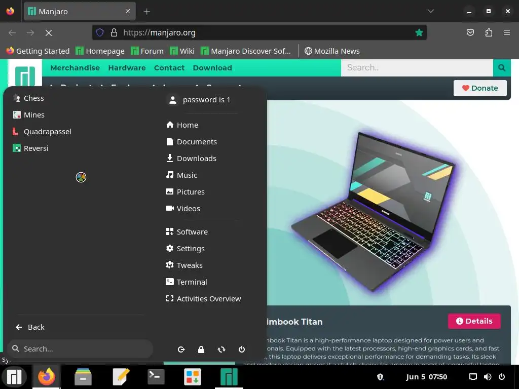The height and width of the screenshot is (389, 519).
Task: Click Contact in site navigation
Action: [169, 68]
